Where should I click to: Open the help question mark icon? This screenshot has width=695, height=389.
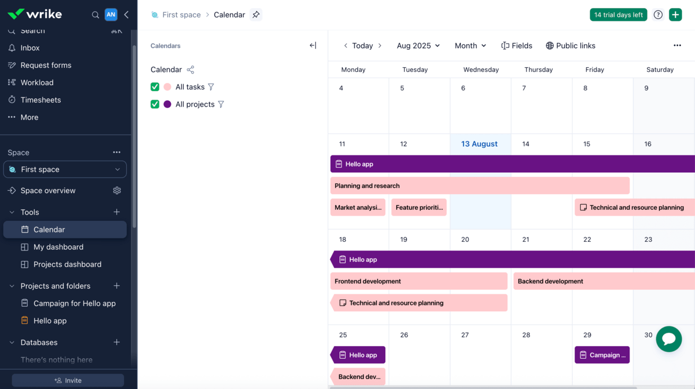[658, 14]
